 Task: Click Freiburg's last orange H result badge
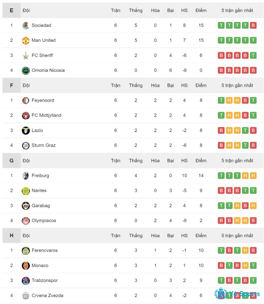(253, 176)
